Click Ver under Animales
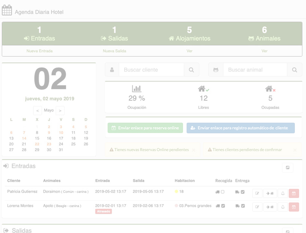Viewport: 306px width, 233px height. pos(264,51)
